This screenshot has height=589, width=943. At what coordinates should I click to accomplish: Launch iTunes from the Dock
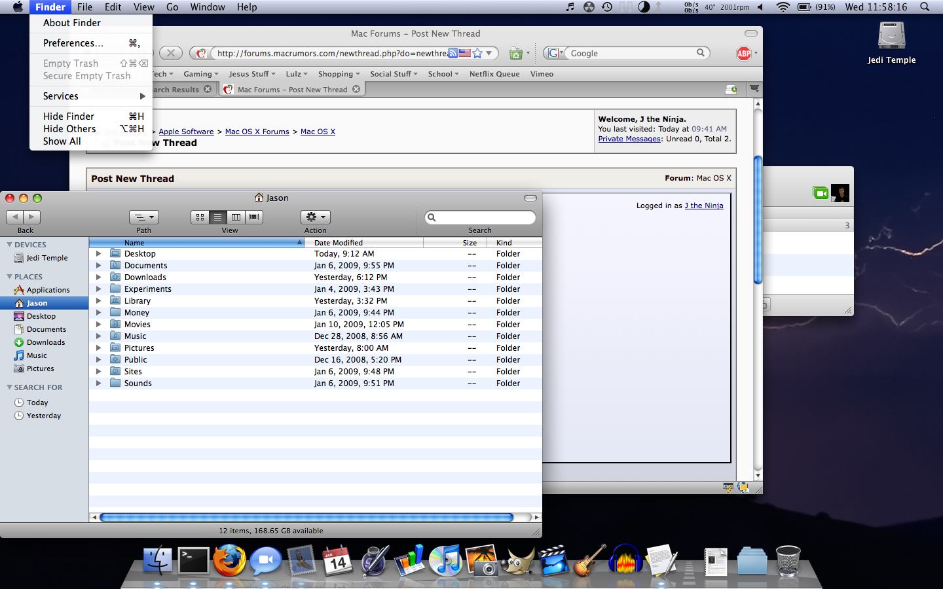pyautogui.click(x=445, y=561)
